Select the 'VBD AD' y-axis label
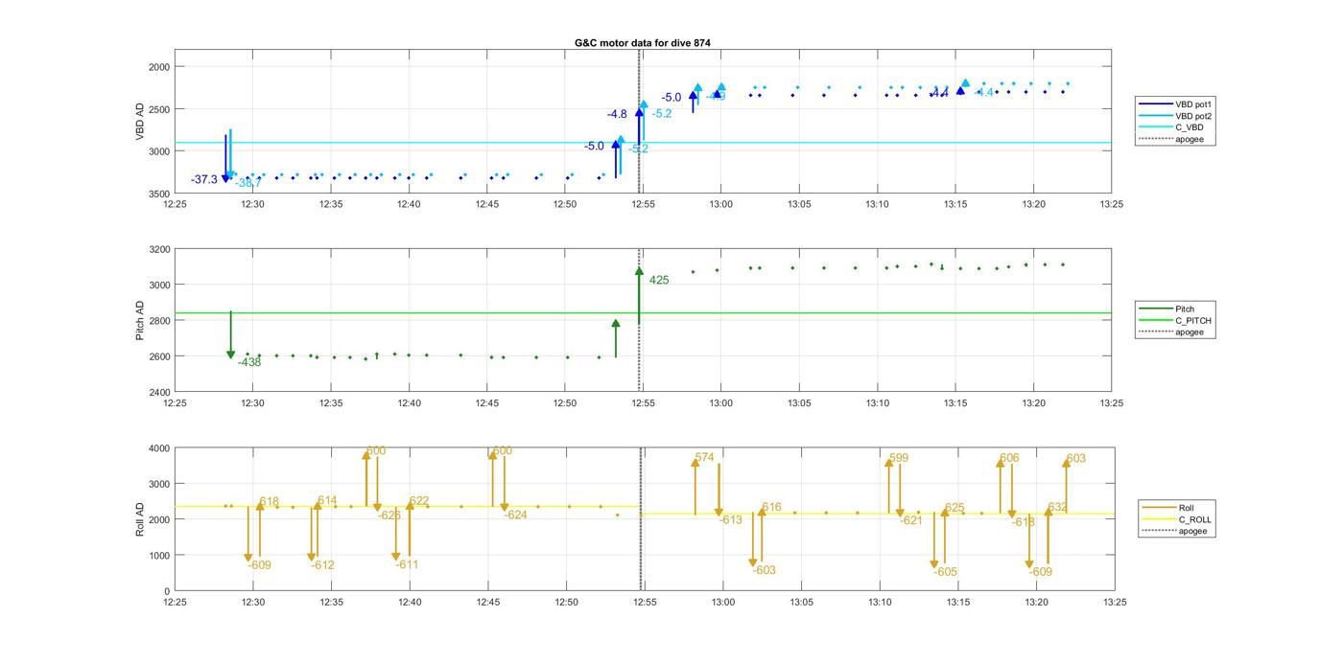 (x=140, y=122)
